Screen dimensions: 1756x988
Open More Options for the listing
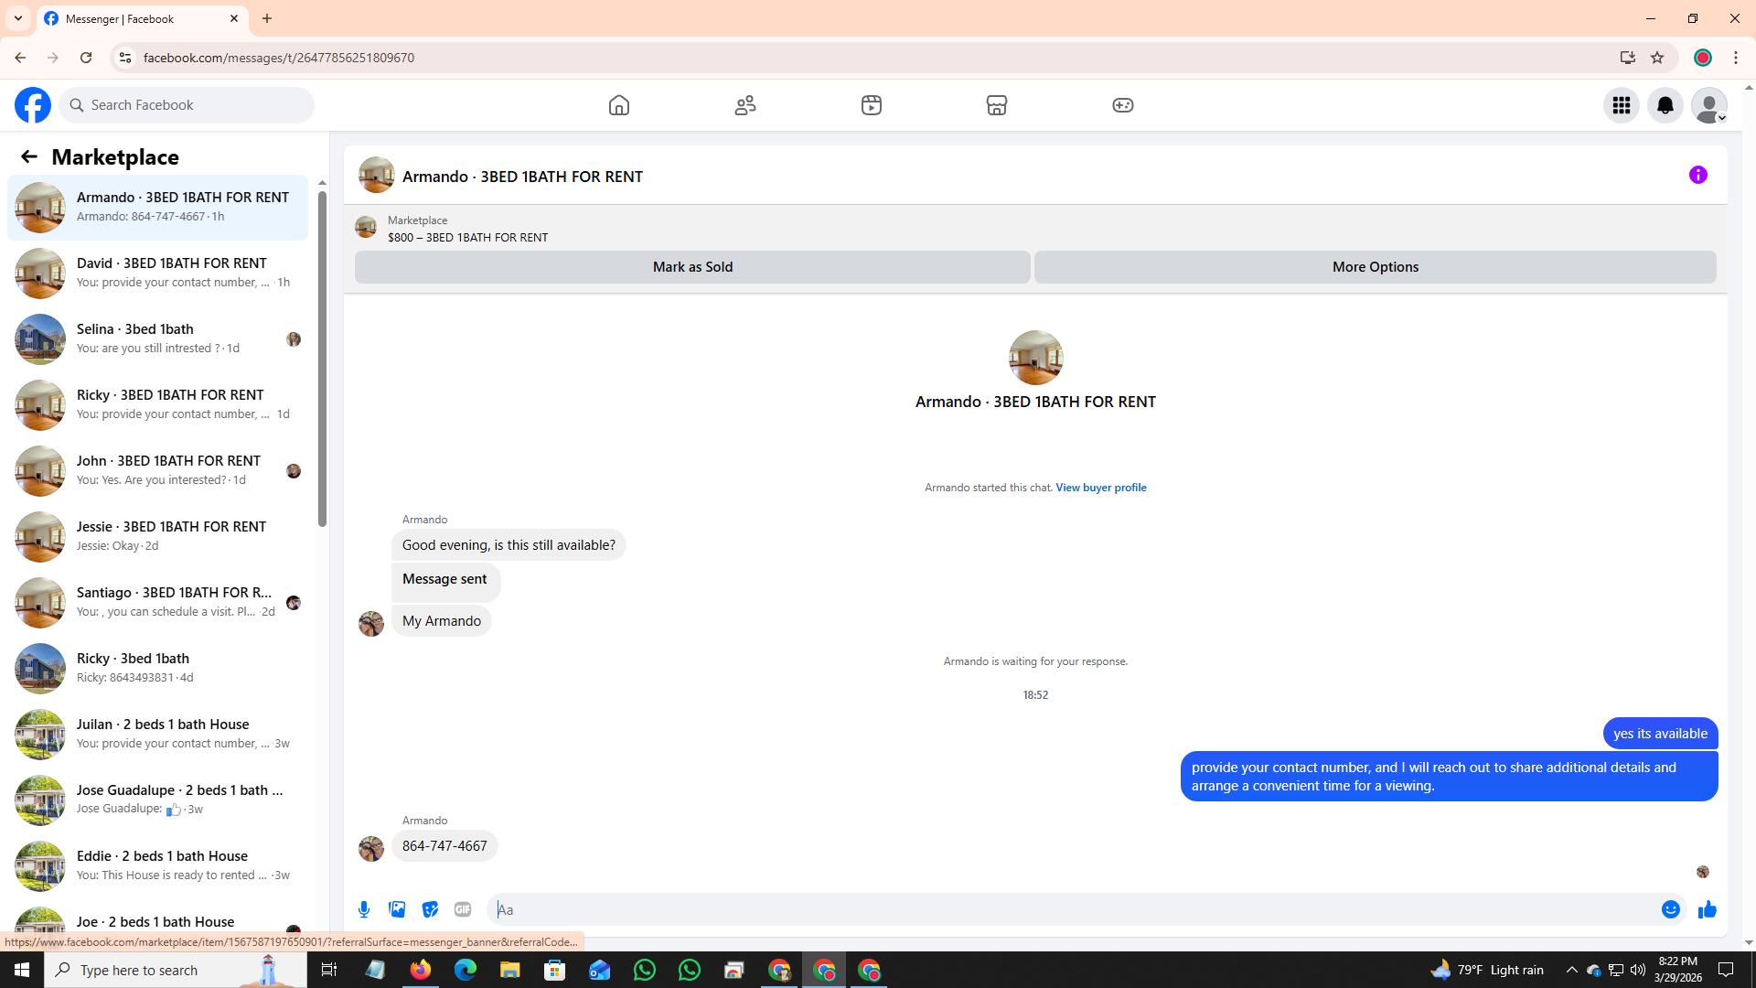[x=1376, y=267]
